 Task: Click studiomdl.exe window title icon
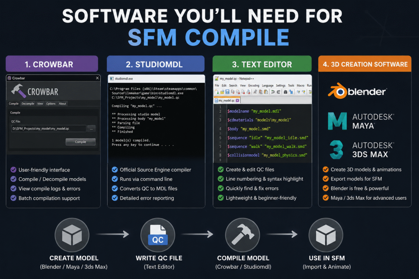pyautogui.click(x=112, y=79)
